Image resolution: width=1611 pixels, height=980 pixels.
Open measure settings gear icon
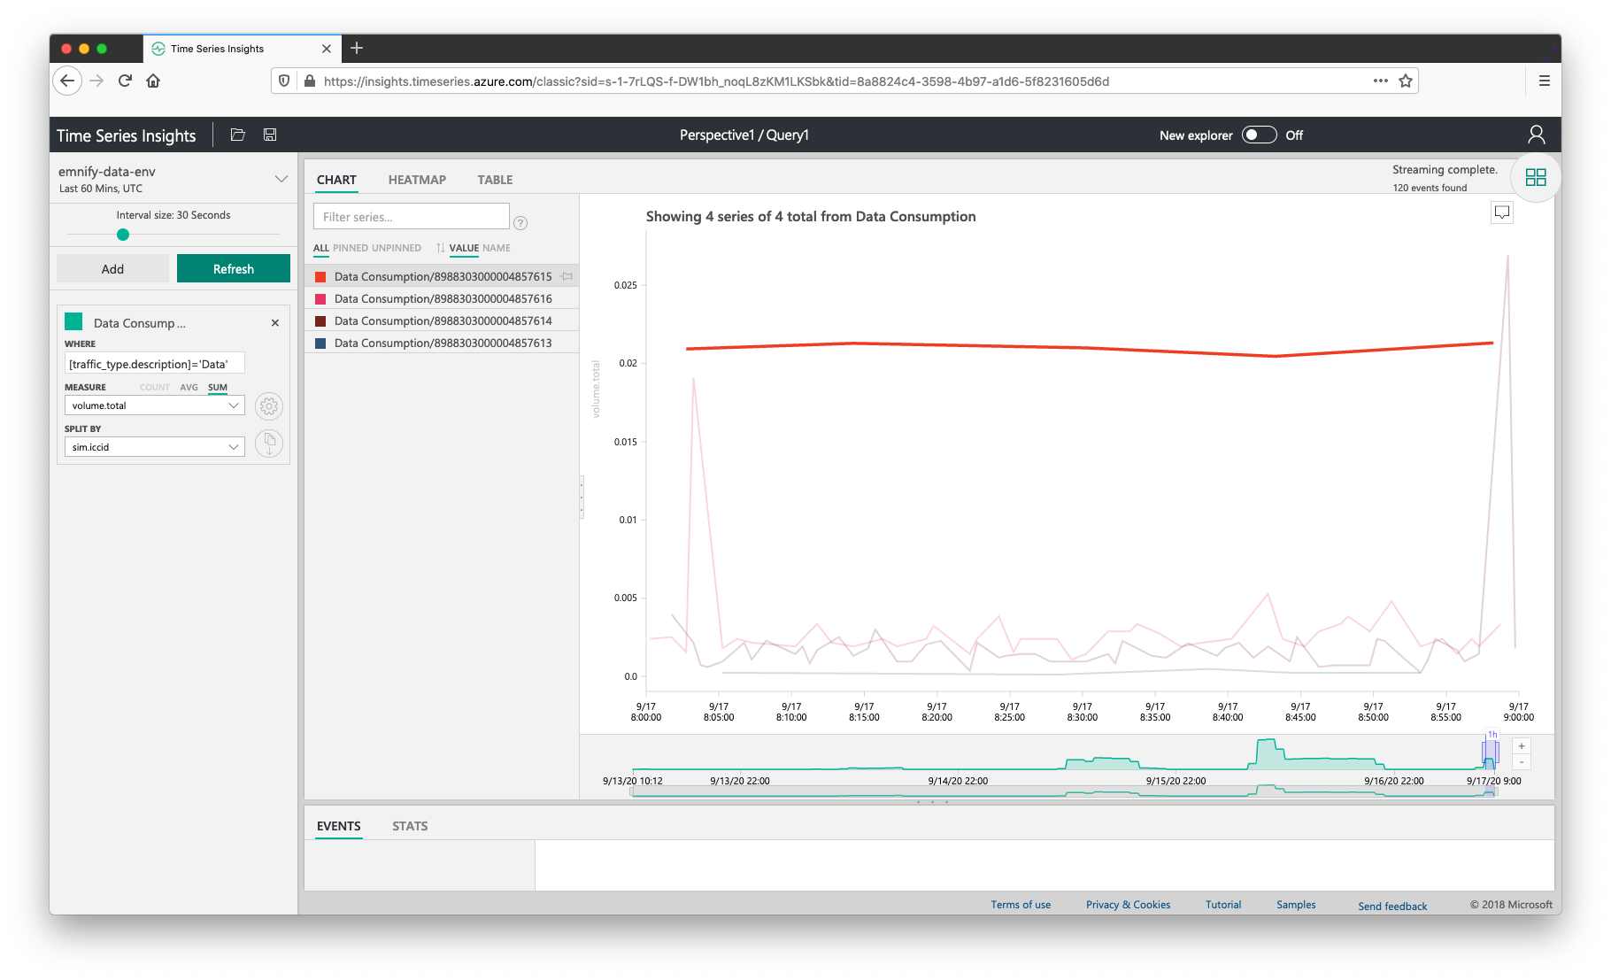coord(269,406)
